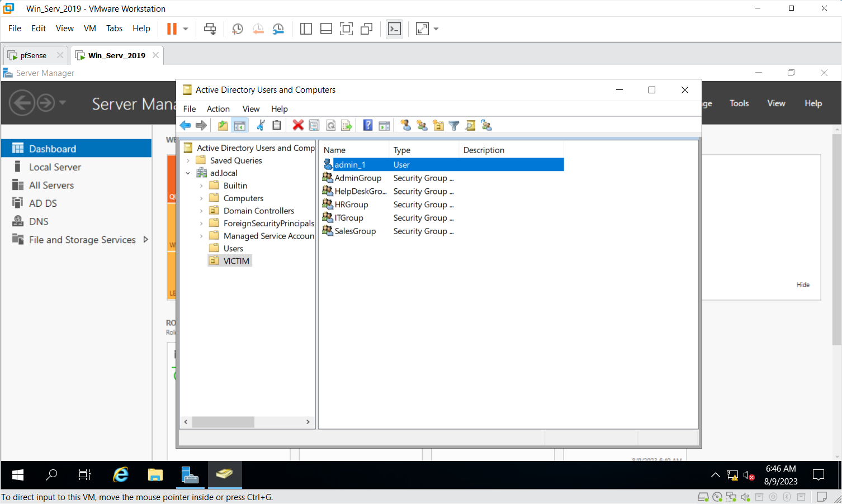Create a new user in the container
The image size is (842, 504).
[406, 125]
